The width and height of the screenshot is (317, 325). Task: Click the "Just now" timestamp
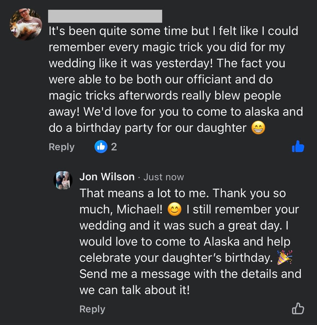(164, 177)
